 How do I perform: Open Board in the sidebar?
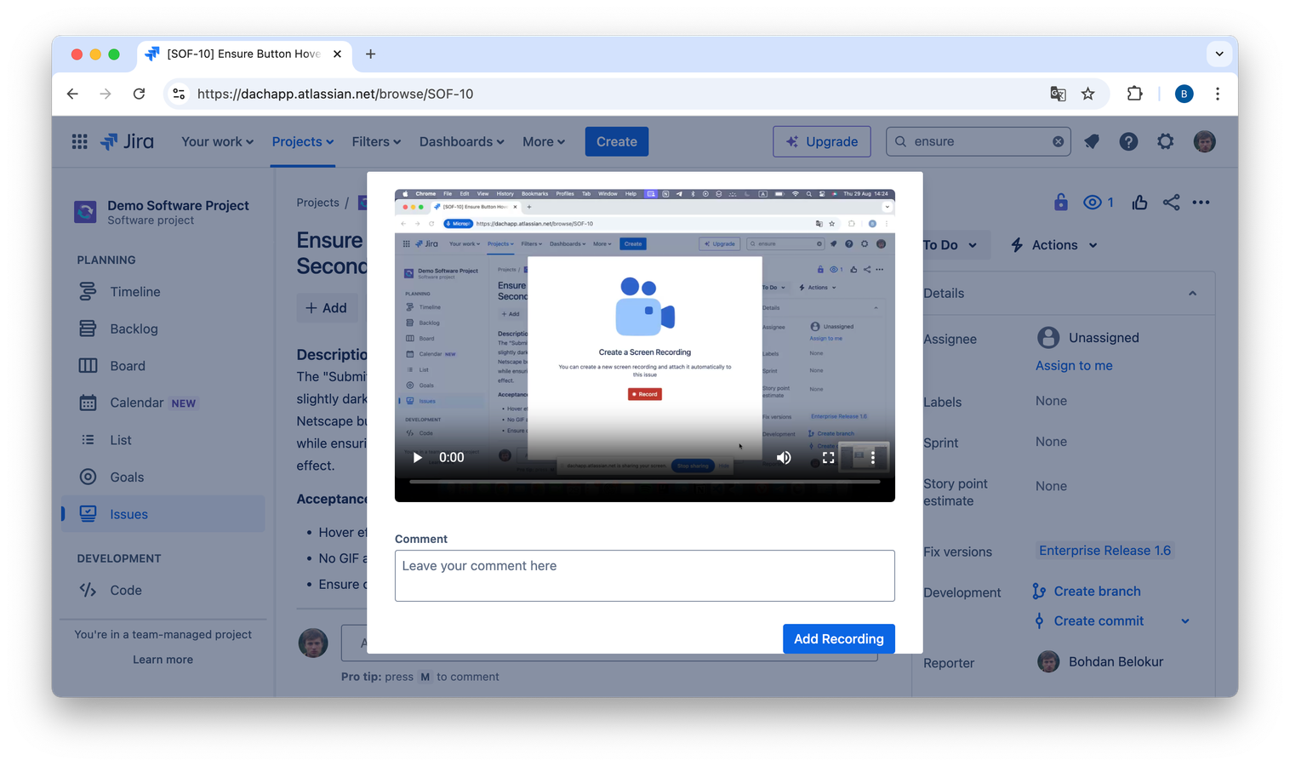point(163,366)
